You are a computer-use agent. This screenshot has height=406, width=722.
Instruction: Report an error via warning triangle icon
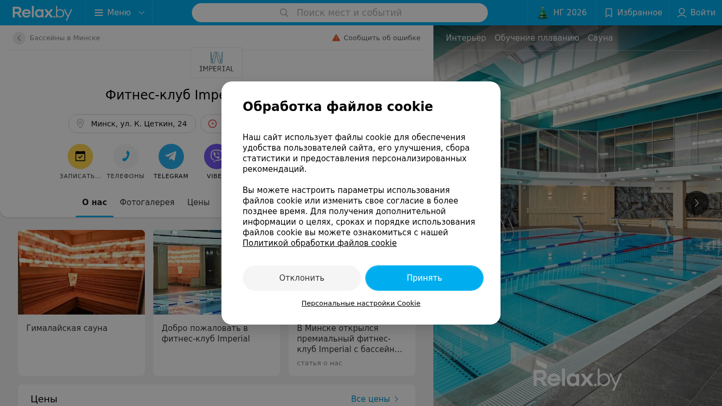click(336, 38)
